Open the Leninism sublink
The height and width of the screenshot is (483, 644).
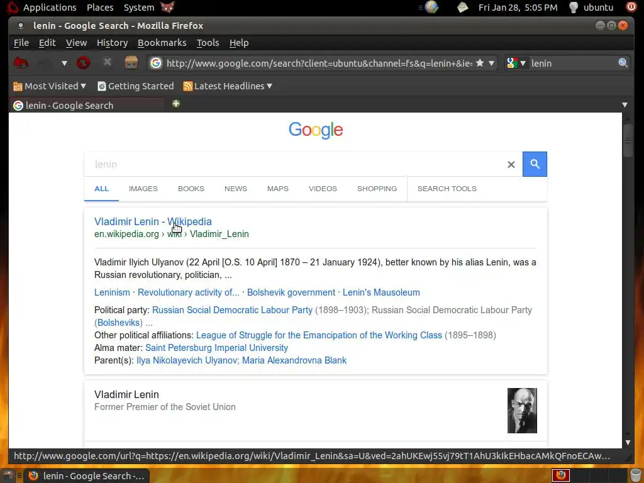pyautogui.click(x=112, y=292)
